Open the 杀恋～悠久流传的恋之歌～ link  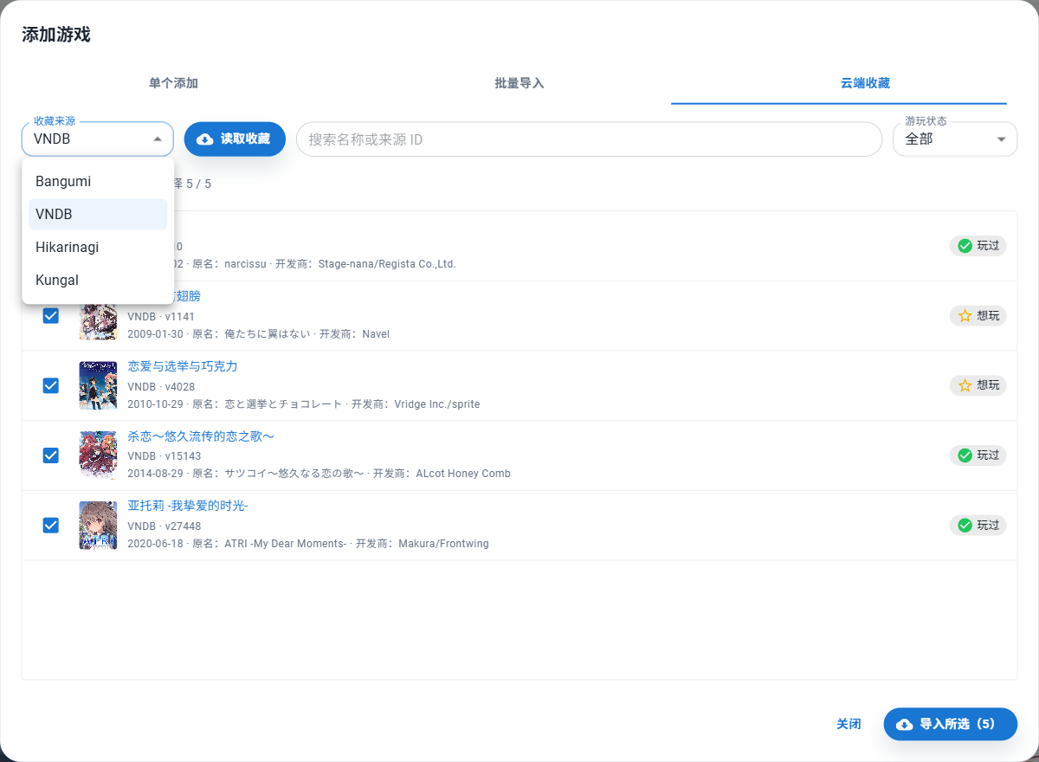coord(201,436)
